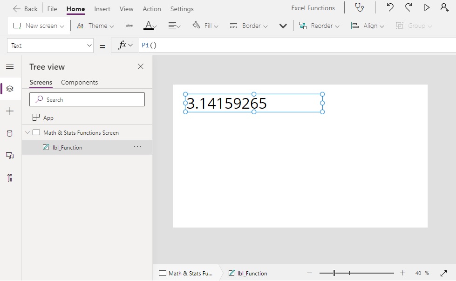
Task: Preview the app with play icon
Action: tap(427, 7)
